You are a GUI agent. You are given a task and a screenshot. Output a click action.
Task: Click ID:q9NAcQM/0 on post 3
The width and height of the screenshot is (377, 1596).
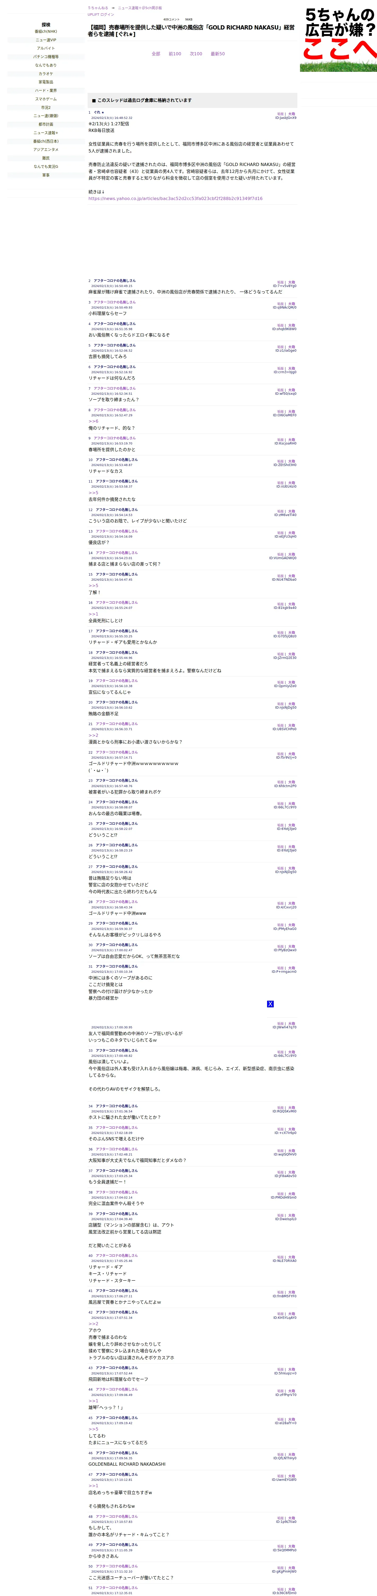pyautogui.click(x=285, y=307)
